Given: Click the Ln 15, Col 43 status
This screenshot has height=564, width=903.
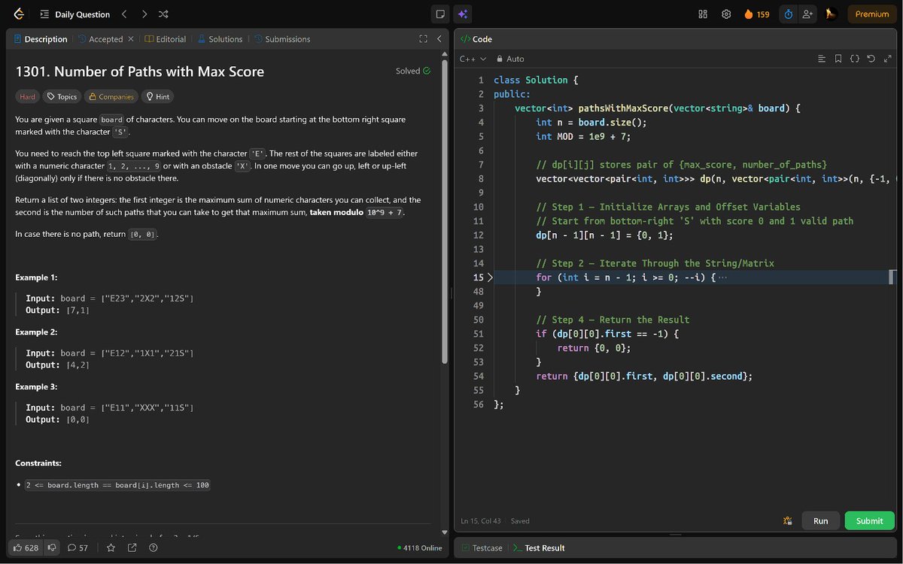Looking at the screenshot, I should (x=481, y=520).
